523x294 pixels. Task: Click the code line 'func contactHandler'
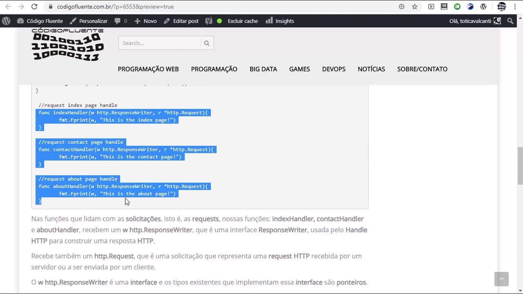point(126,149)
